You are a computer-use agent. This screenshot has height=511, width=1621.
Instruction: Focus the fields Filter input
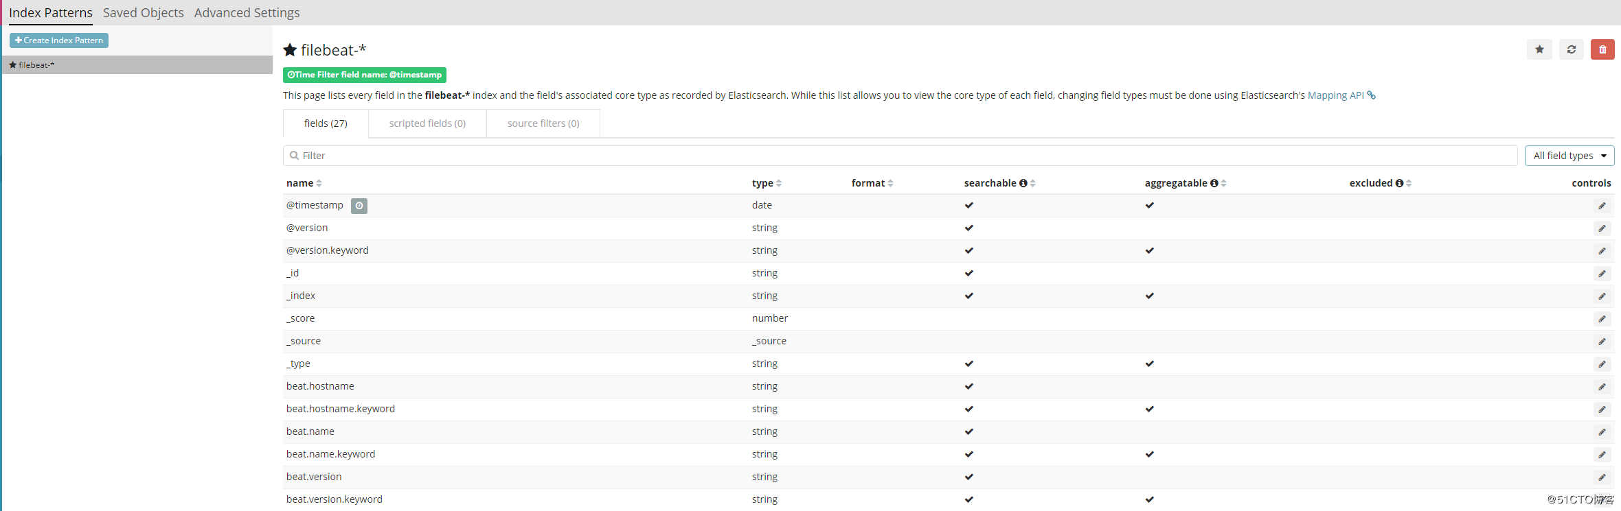click(900, 156)
